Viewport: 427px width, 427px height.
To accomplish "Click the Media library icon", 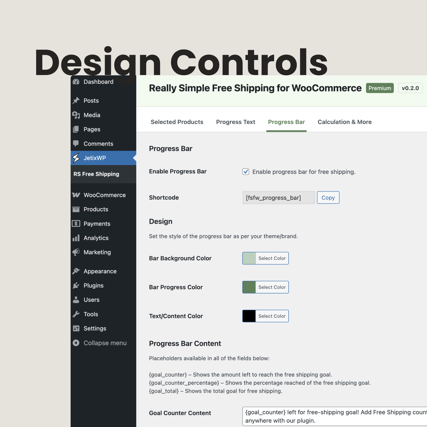I will (76, 115).
